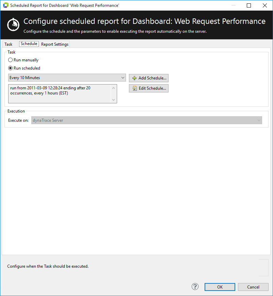
Task: Expand the Execute on dynaTrace Server dropdown
Action: coord(147,120)
